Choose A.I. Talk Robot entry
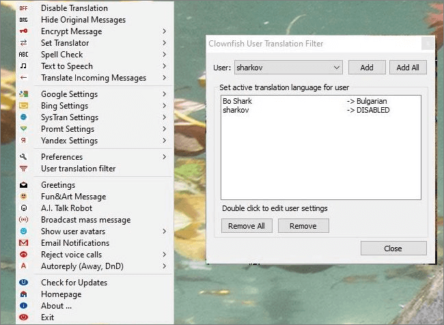Image resolution: width=444 pixels, height=325 pixels. point(94,208)
